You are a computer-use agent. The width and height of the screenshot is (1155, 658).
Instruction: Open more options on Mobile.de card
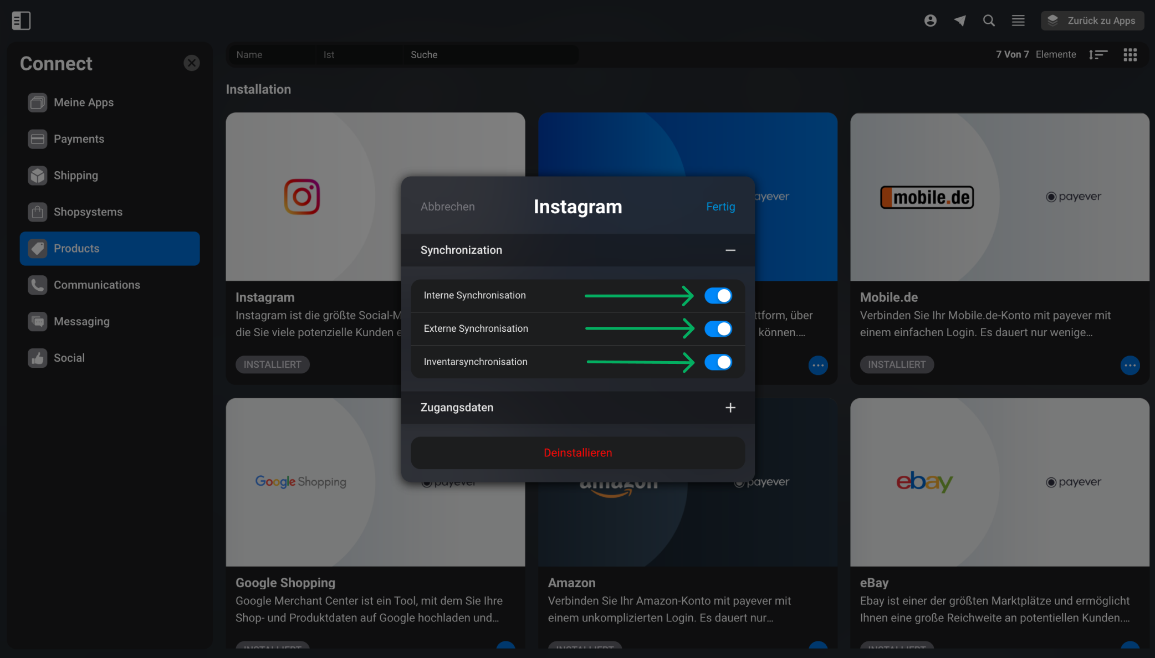click(x=1130, y=366)
